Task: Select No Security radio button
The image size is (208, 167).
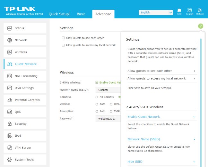Action: click(97, 97)
